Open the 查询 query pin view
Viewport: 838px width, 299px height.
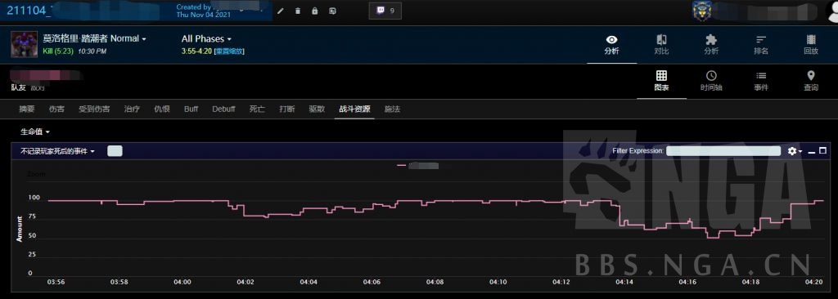[x=811, y=81]
